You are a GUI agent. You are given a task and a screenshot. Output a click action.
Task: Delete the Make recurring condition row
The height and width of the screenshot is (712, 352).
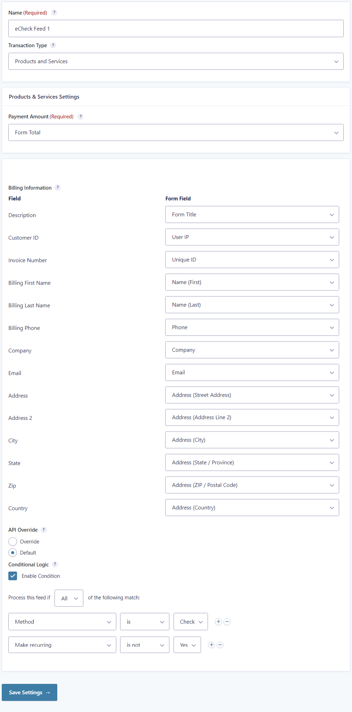point(220,645)
